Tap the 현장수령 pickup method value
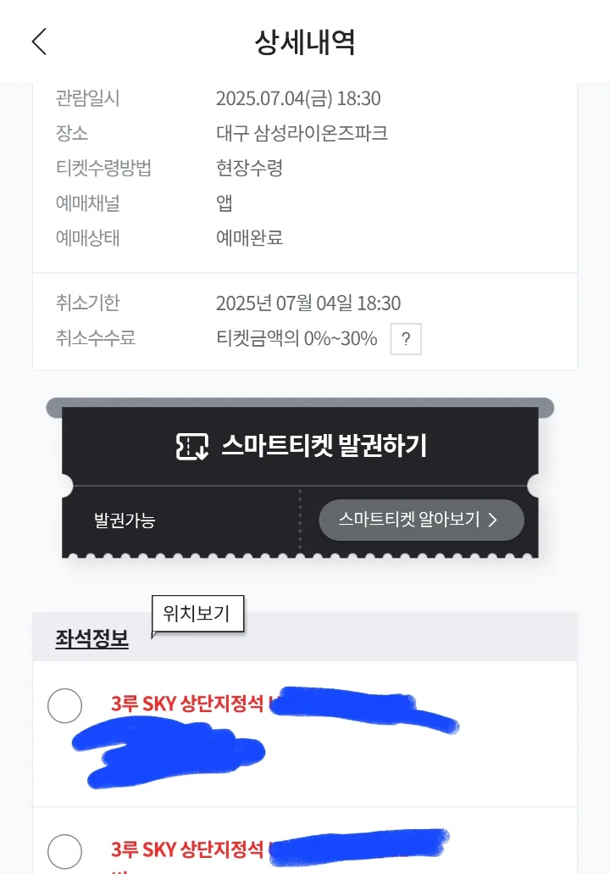Viewport: 610px width, 874px height. pos(250,167)
